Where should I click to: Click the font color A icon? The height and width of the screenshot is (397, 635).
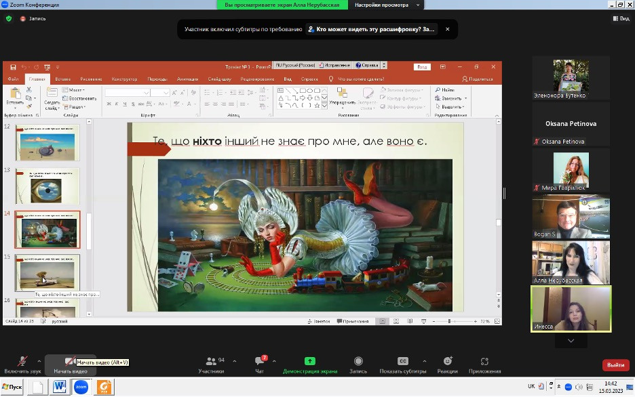point(189,104)
